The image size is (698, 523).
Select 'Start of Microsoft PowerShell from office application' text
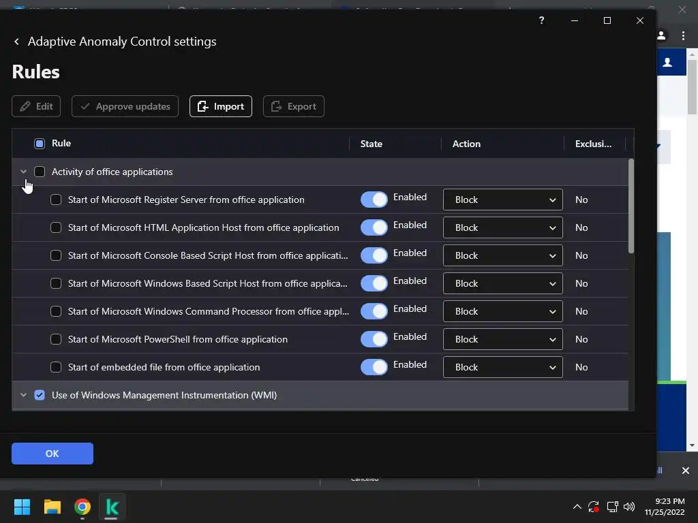click(x=178, y=339)
